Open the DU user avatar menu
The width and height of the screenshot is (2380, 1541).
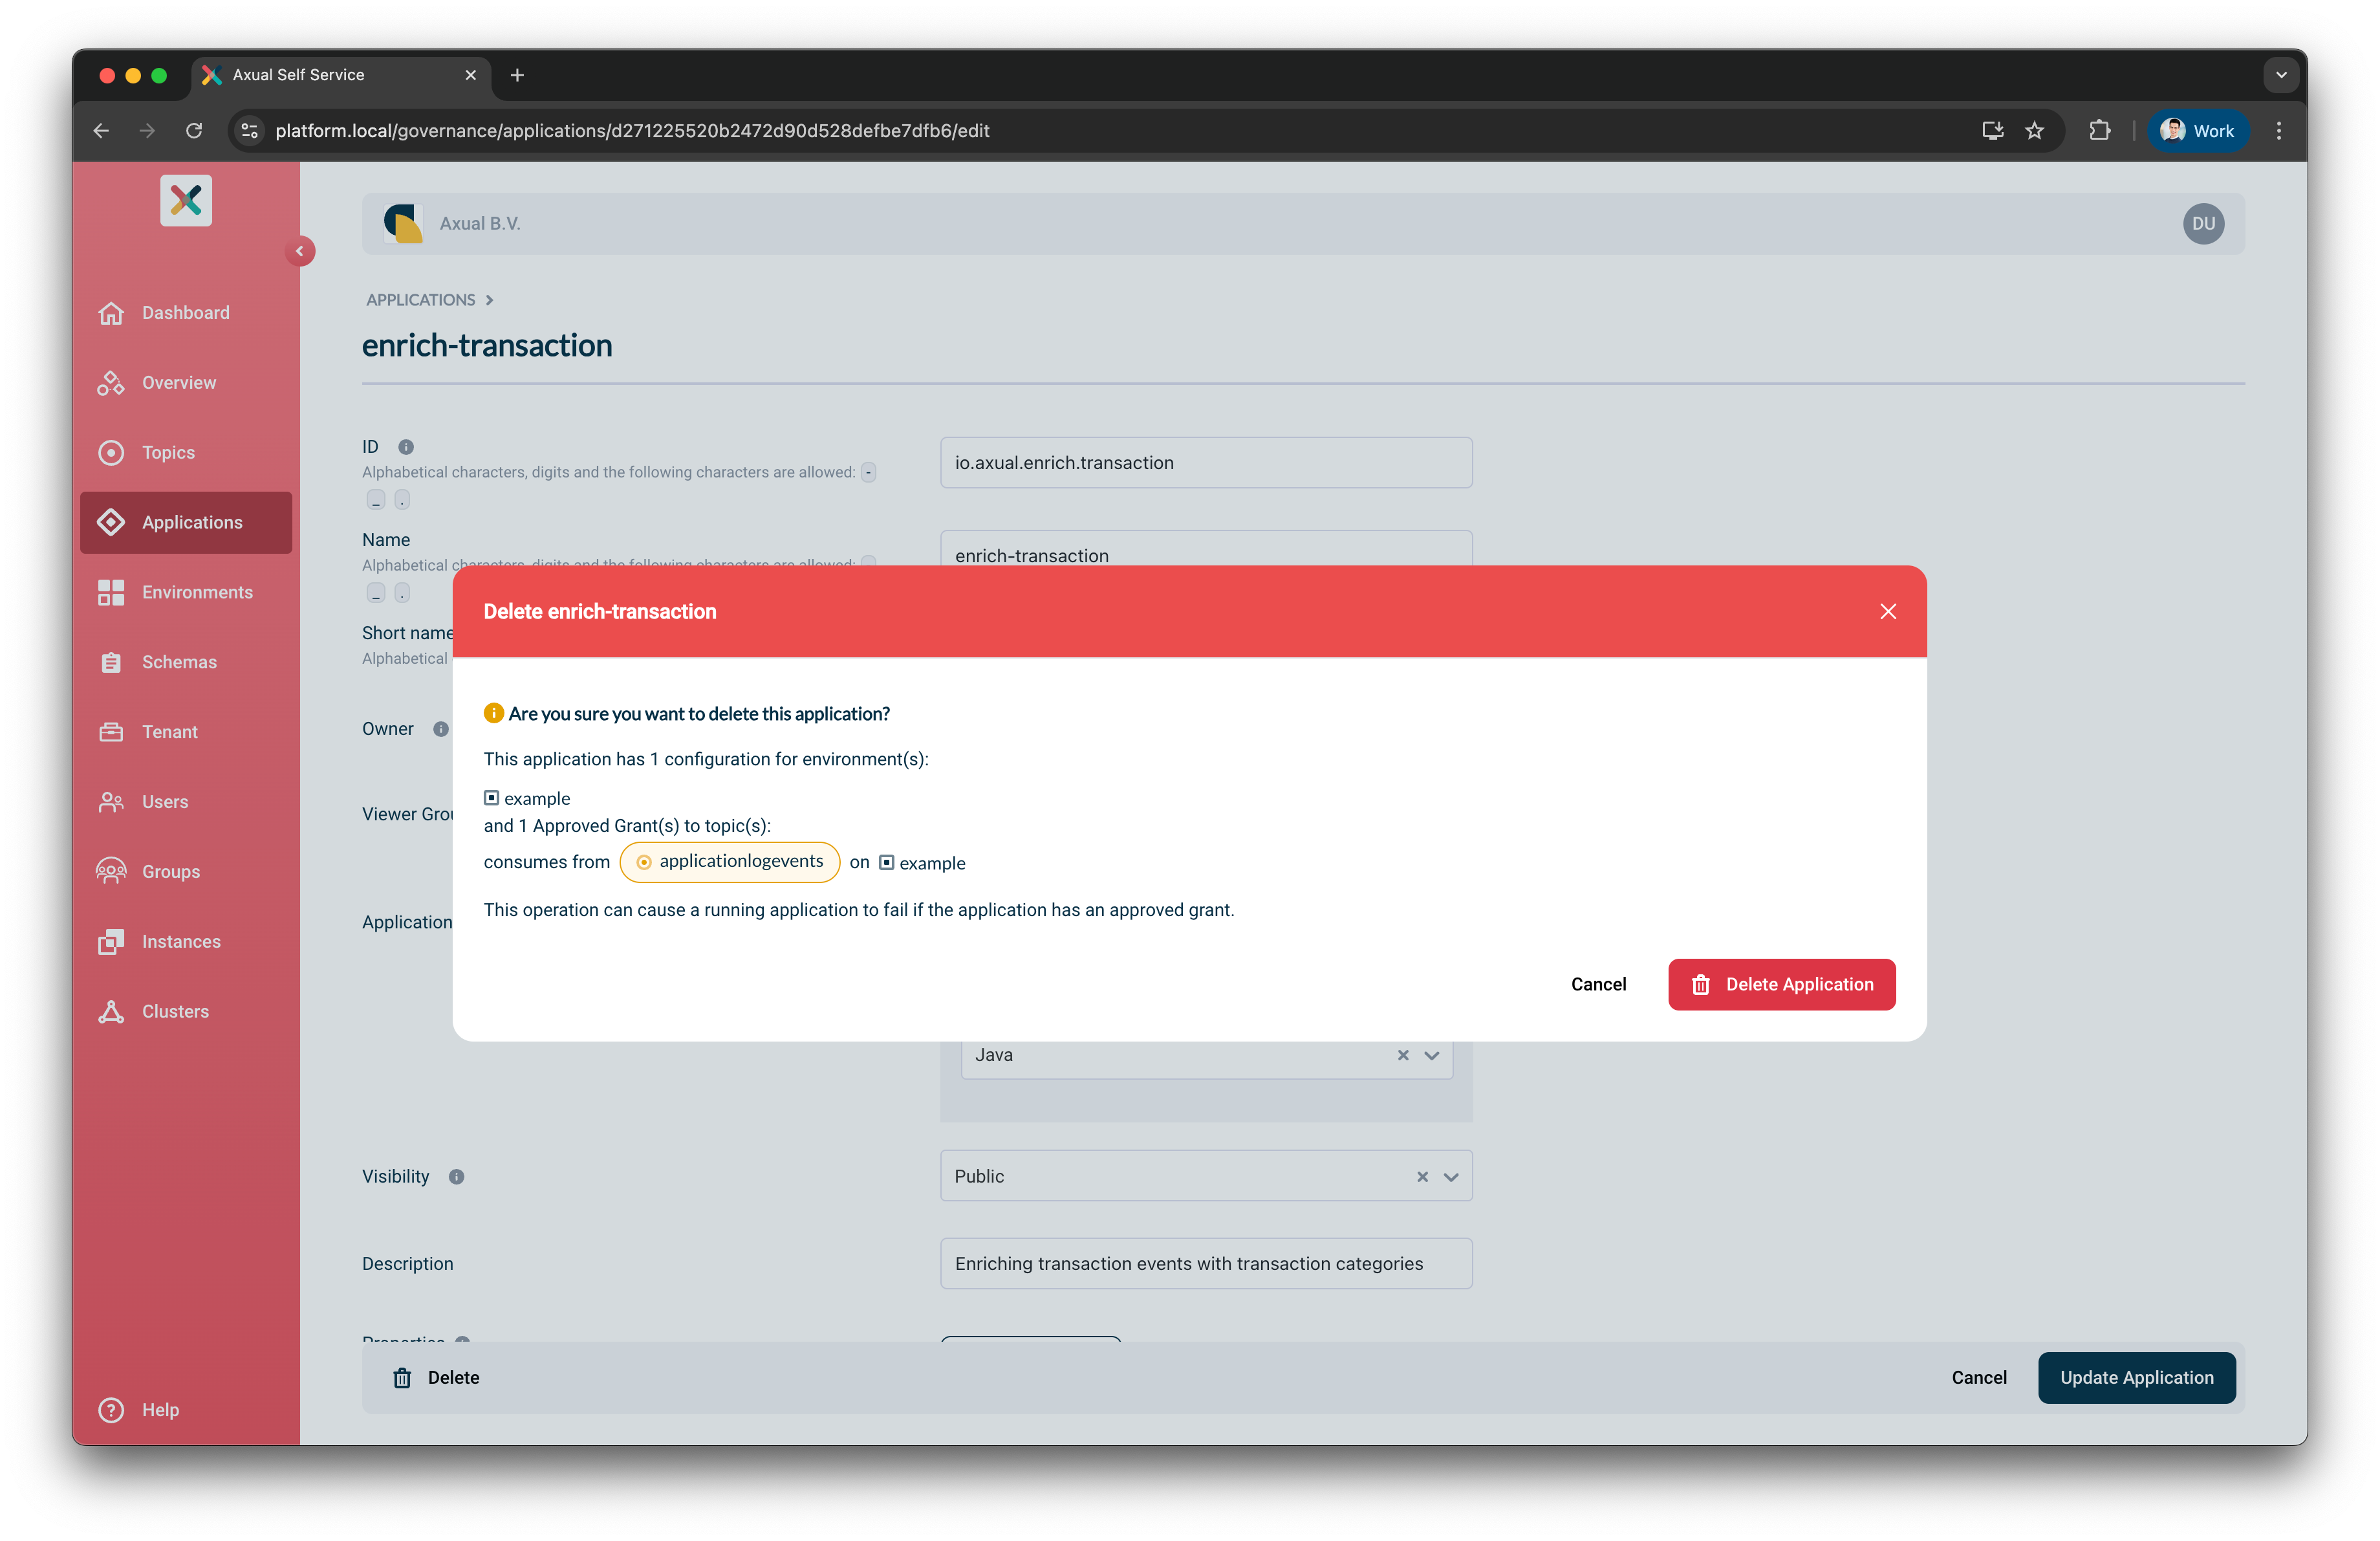pyautogui.click(x=2203, y=223)
